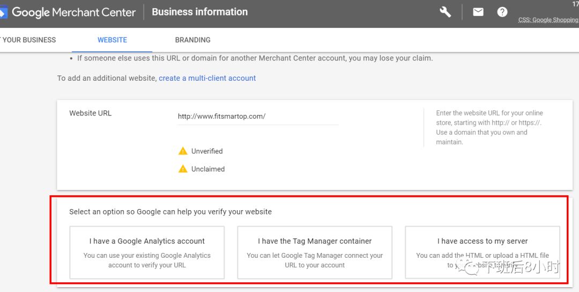Click the mail notifications envelope icon
Viewport: 579px width, 292px height.
478,12
